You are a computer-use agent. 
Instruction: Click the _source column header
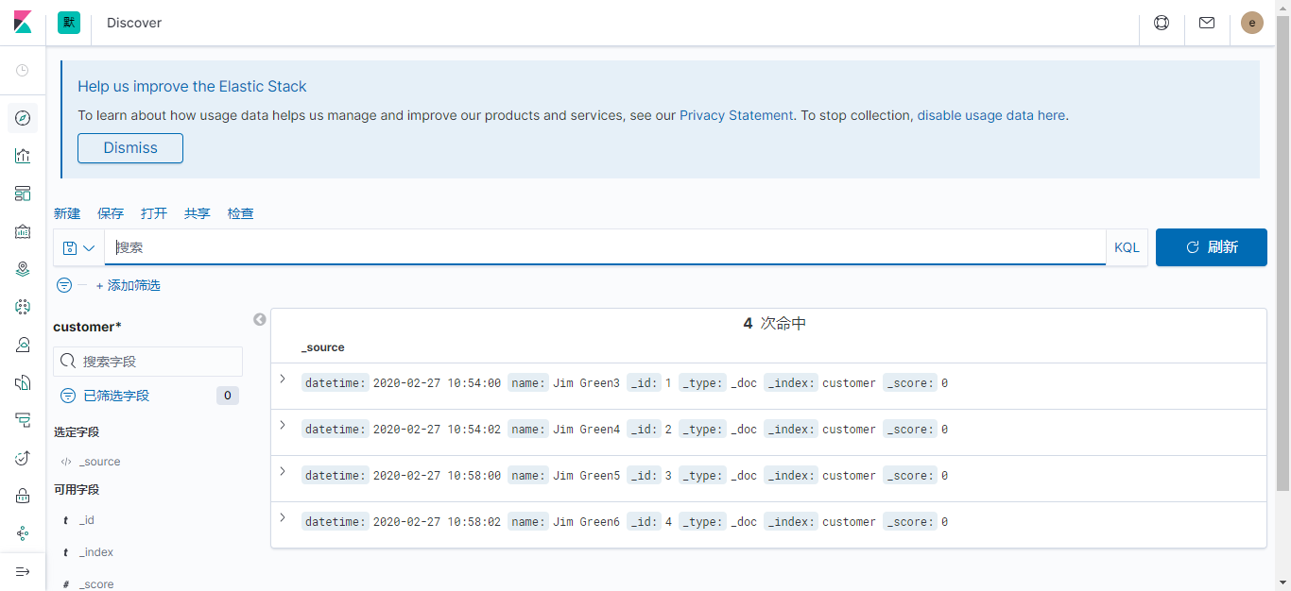pyautogui.click(x=323, y=347)
